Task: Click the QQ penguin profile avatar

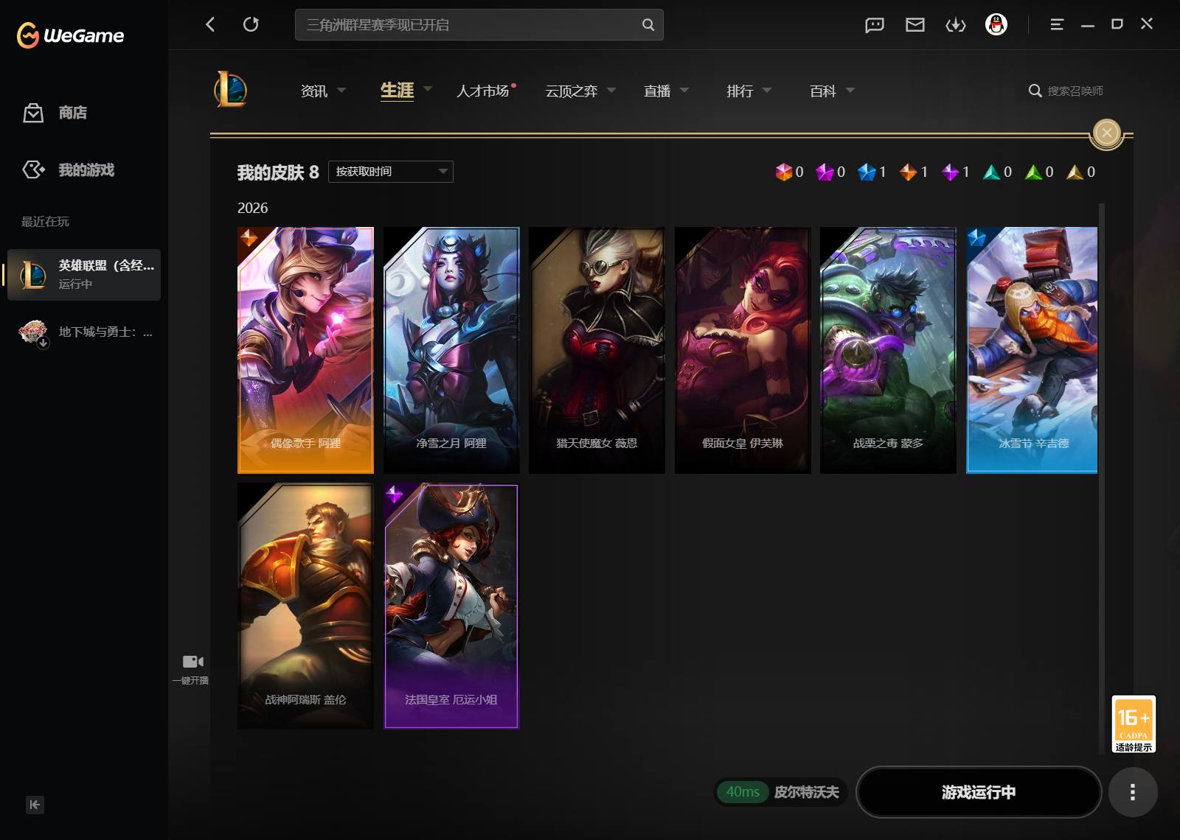Action: point(996,24)
